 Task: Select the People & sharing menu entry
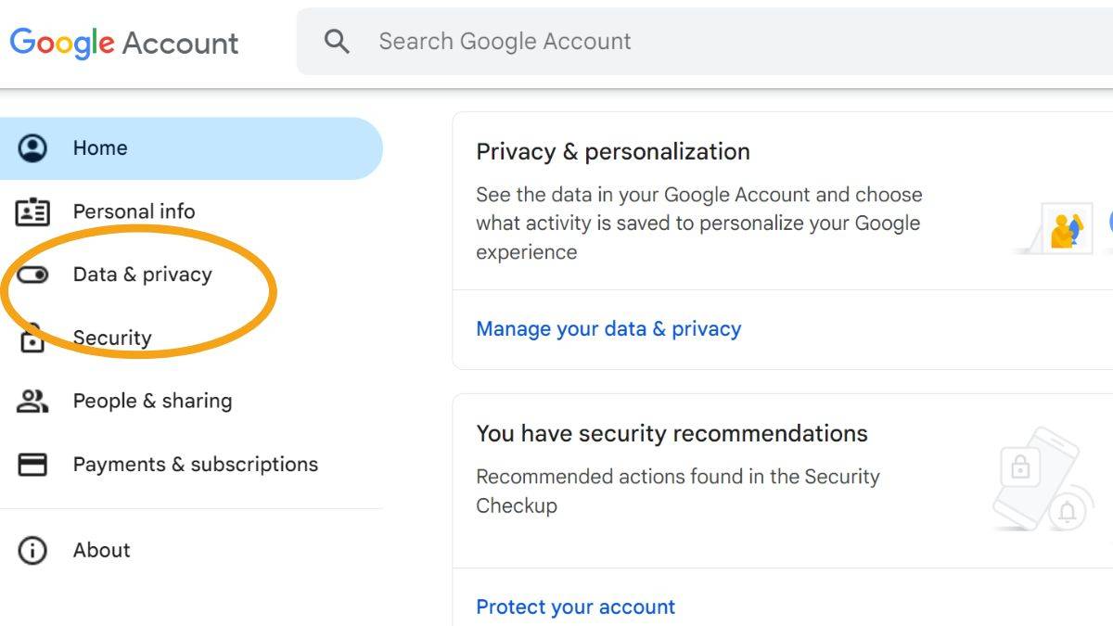pyautogui.click(x=152, y=401)
